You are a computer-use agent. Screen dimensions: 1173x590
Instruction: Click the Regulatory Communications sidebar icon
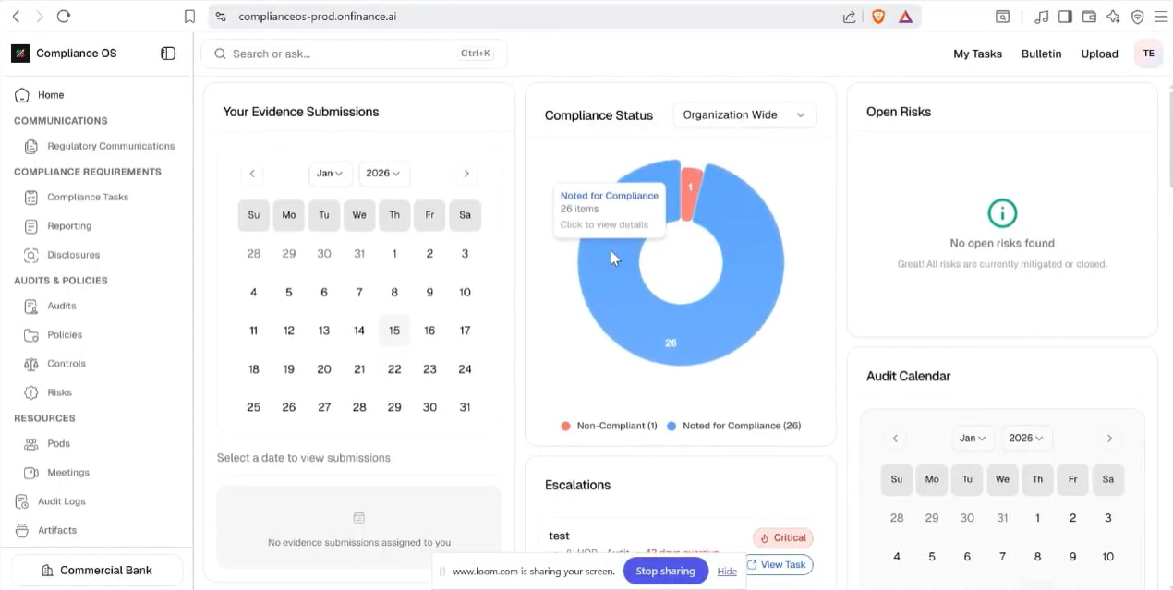click(31, 146)
